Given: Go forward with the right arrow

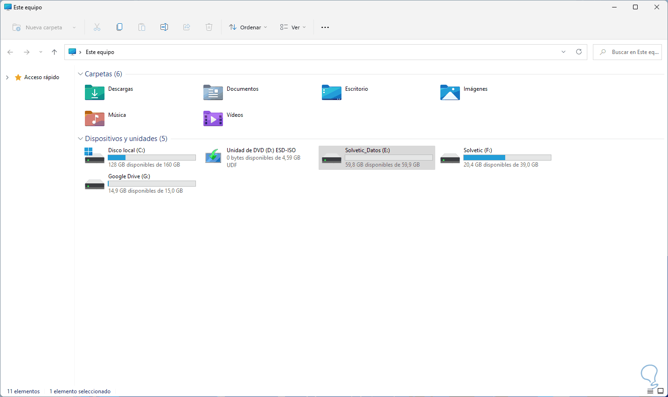Looking at the screenshot, I should [x=27, y=52].
